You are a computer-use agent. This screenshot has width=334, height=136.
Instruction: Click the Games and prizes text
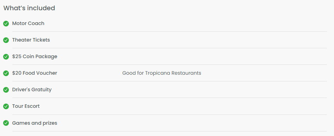35,123
